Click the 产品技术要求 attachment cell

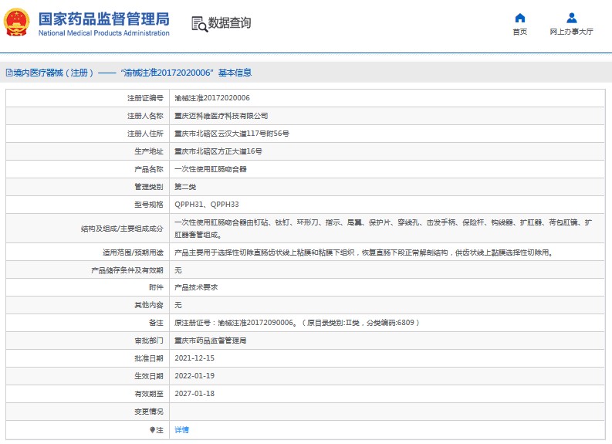tap(196, 286)
